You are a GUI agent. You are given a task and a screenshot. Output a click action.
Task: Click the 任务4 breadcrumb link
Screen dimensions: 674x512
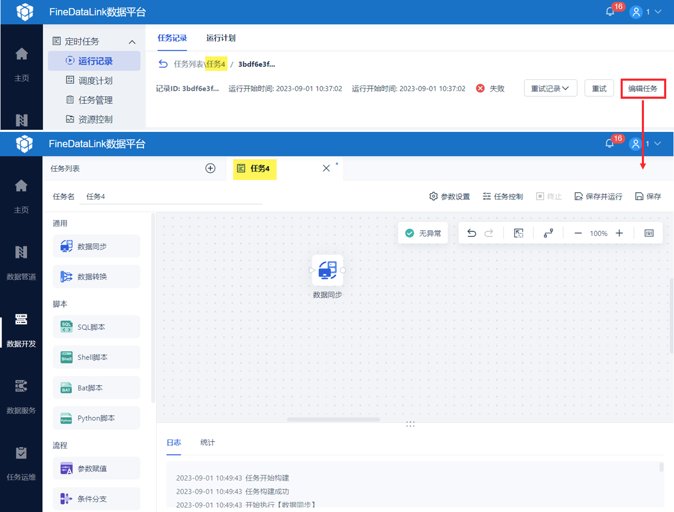click(216, 64)
